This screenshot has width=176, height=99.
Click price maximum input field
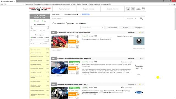[x=45, y=43]
